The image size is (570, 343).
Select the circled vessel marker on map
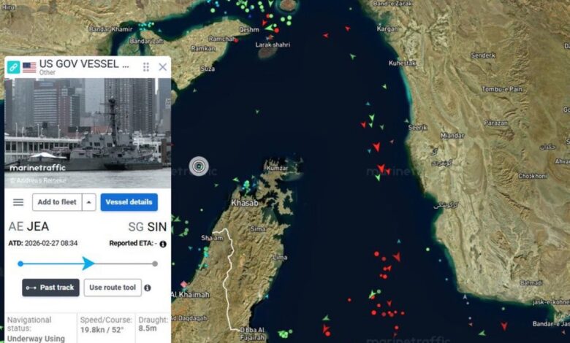pyautogui.click(x=198, y=166)
